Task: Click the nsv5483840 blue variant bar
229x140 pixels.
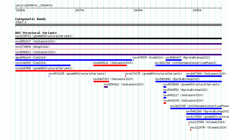Action: coord(189,82)
